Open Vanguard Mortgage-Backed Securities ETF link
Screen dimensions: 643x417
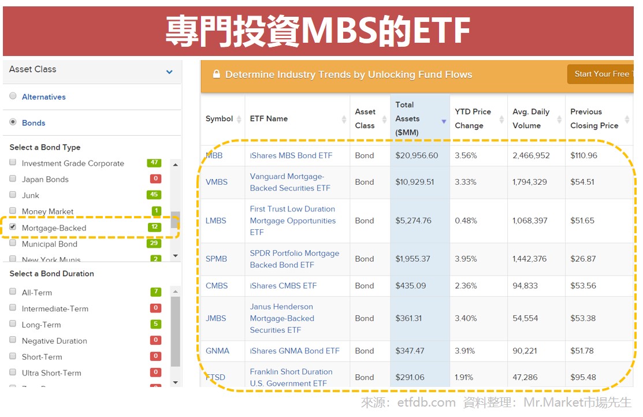click(x=290, y=182)
